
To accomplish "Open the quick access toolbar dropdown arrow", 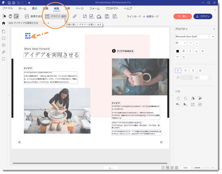I will coord(29,3).
